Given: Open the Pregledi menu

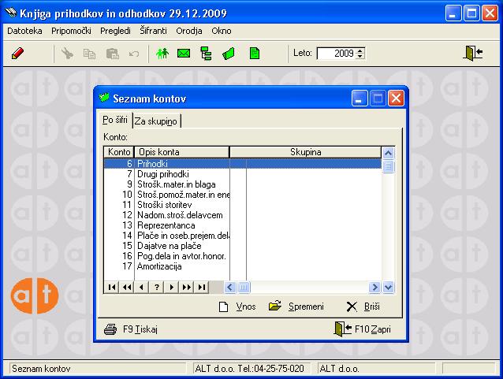Looking at the screenshot, I should coord(116,31).
